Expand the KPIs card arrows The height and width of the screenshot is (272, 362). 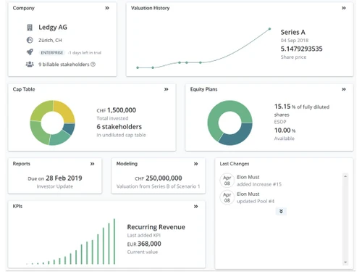pos(195,206)
